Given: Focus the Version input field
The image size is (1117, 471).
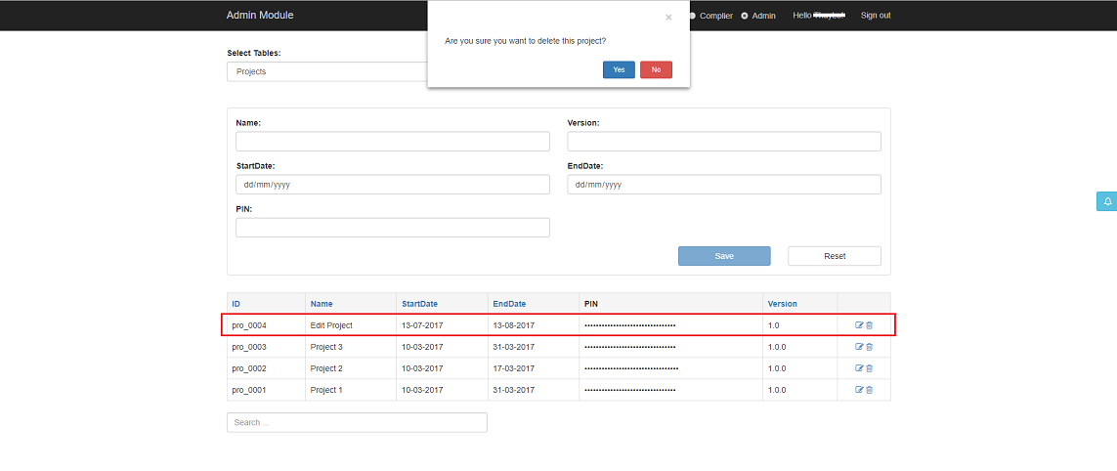Looking at the screenshot, I should click(x=724, y=141).
